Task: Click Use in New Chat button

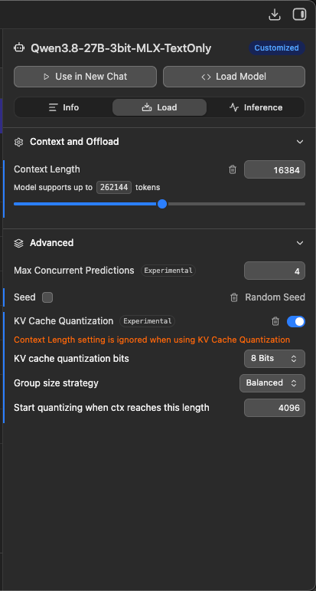Action: pyautogui.click(x=85, y=77)
